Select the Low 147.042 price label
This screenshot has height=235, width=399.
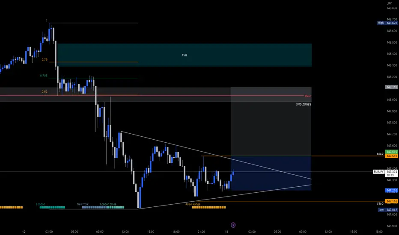click(x=387, y=210)
